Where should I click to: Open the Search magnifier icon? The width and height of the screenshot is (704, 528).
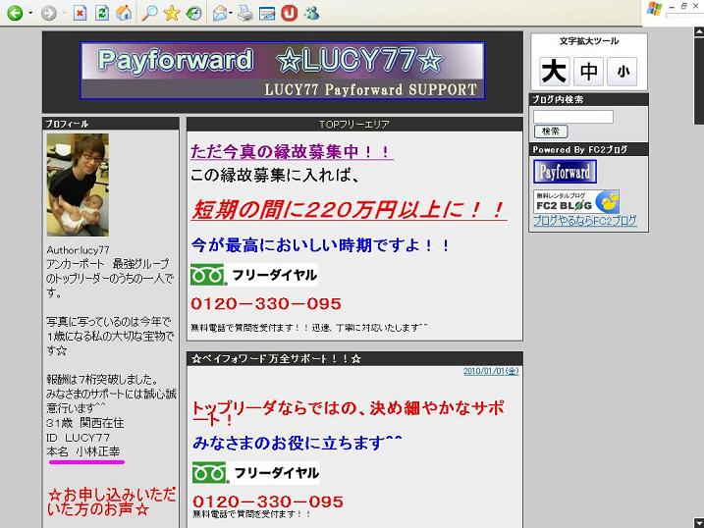click(x=149, y=13)
